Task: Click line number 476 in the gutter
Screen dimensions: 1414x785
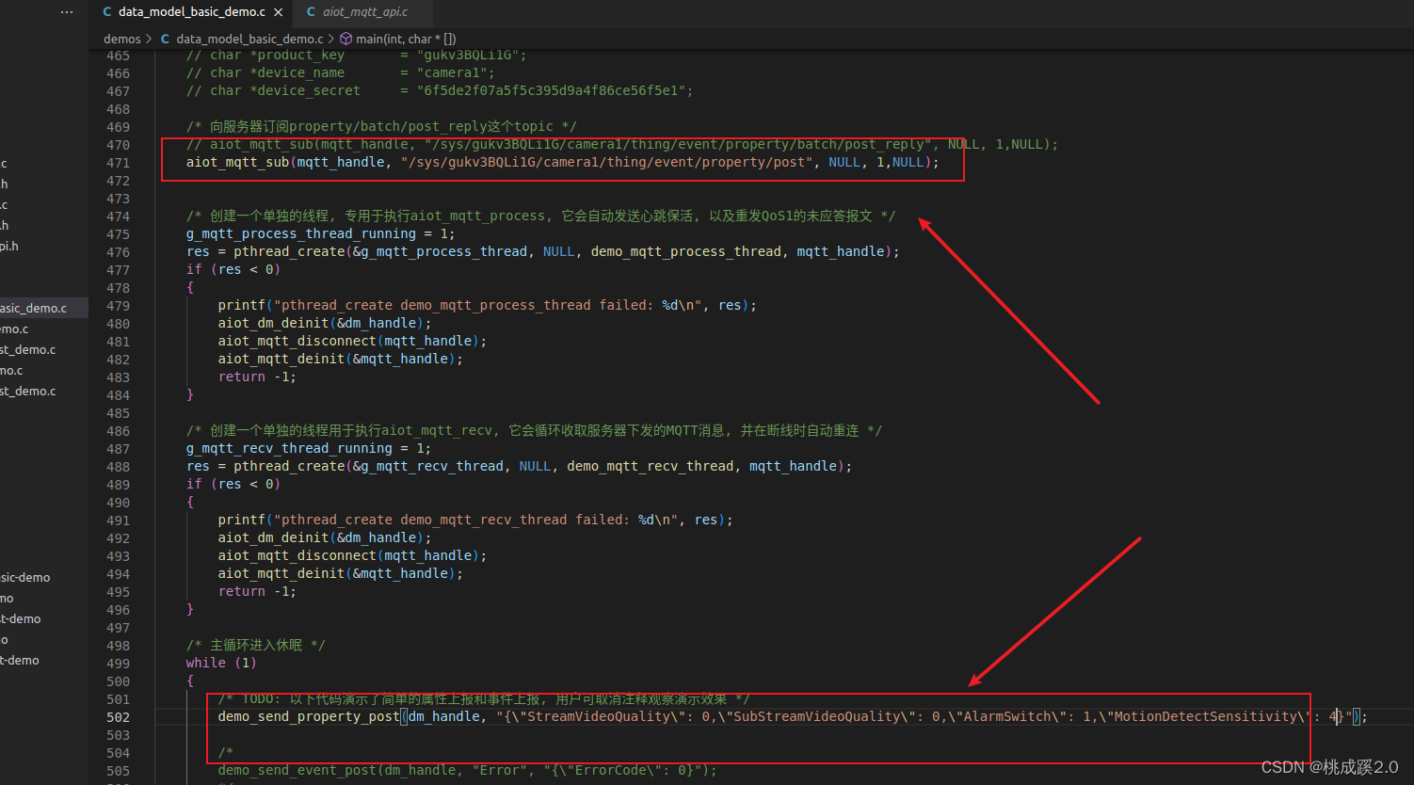Action: (118, 252)
